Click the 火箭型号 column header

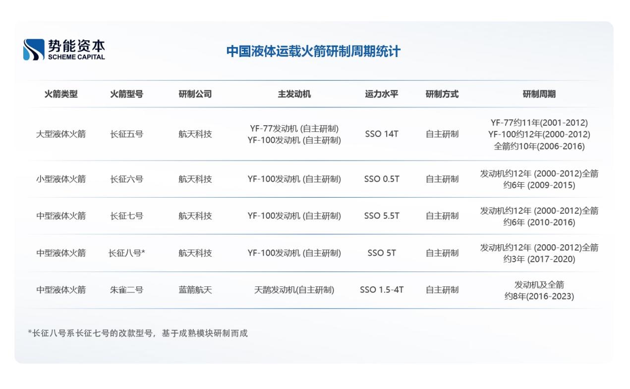pyautogui.click(x=127, y=94)
